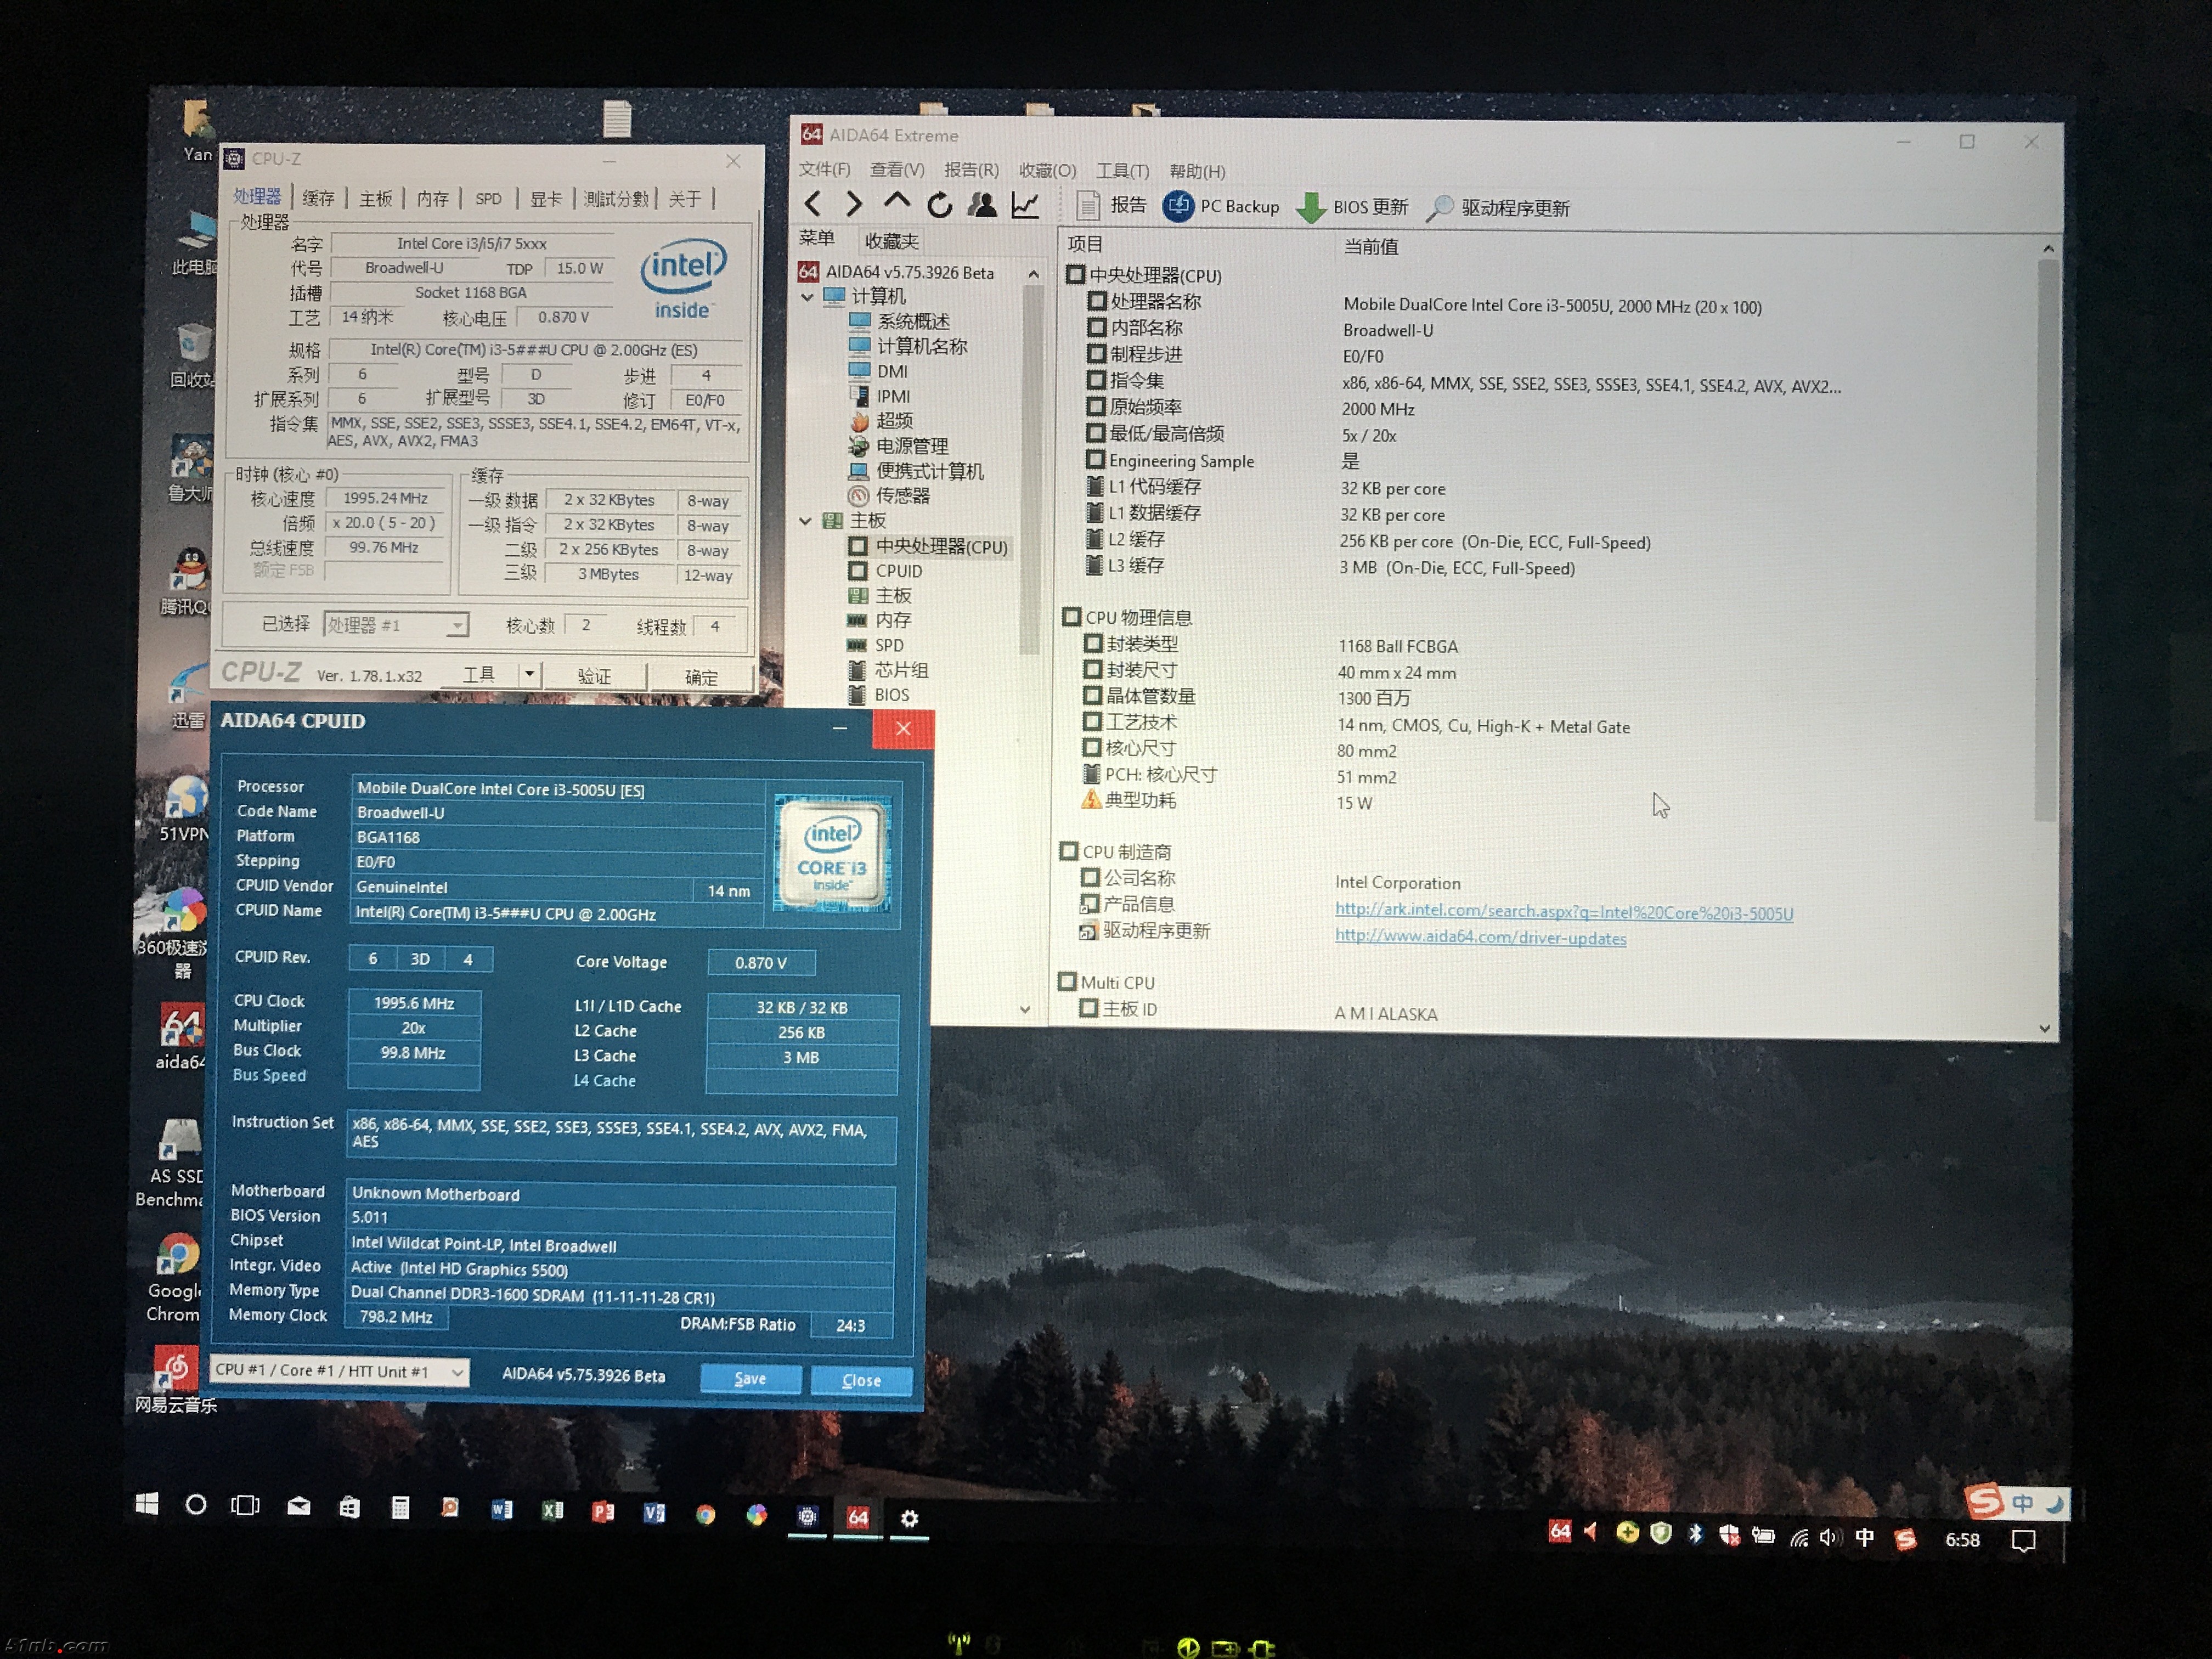Open ark.intel.com product info link

[1564, 912]
